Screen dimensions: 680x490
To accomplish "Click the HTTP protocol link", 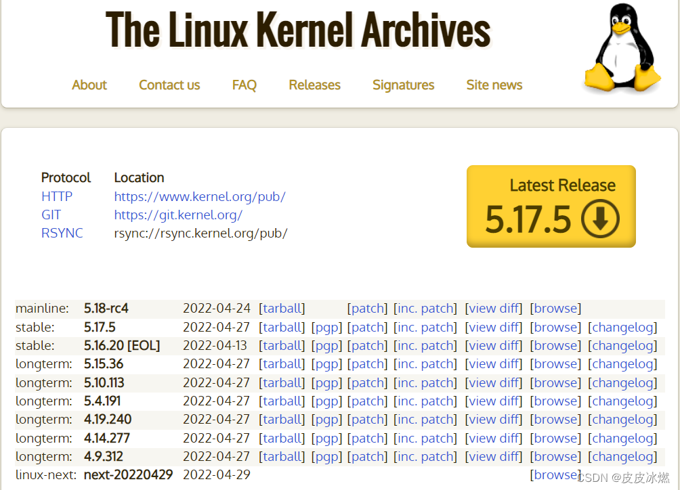I will coord(57,197).
